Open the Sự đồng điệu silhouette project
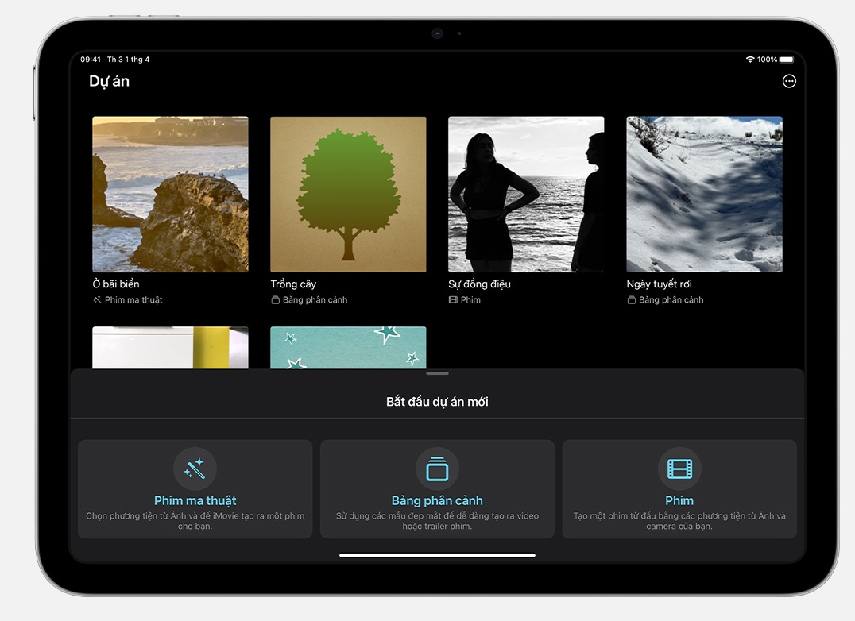Image resolution: width=855 pixels, height=621 pixels. coord(526,195)
